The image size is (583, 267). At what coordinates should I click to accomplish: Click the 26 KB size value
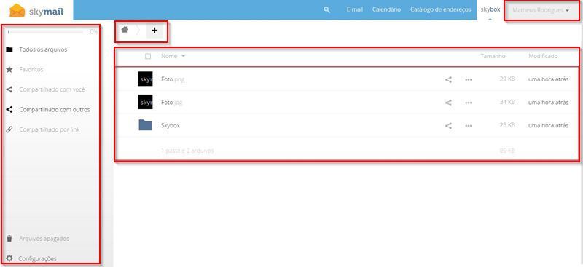507,126
